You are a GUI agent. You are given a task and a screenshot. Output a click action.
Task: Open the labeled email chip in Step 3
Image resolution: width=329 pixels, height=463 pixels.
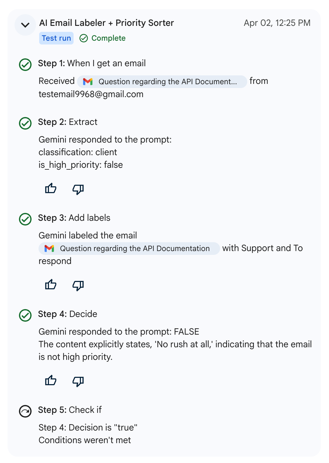[x=129, y=249]
